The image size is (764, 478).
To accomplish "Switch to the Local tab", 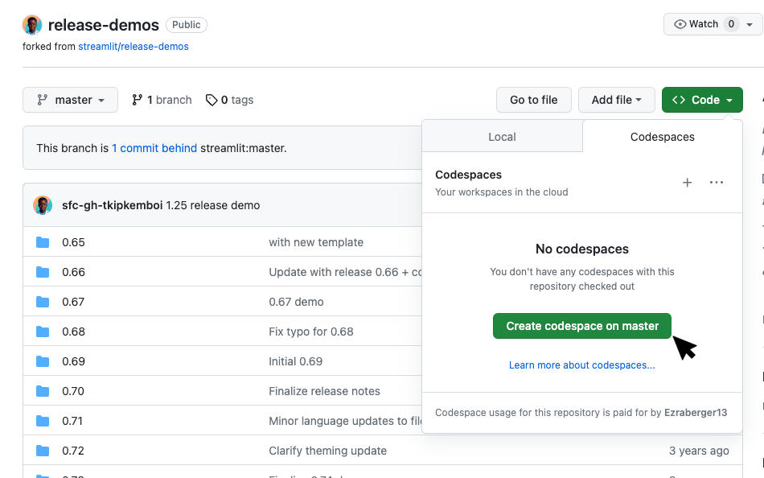I will point(502,137).
